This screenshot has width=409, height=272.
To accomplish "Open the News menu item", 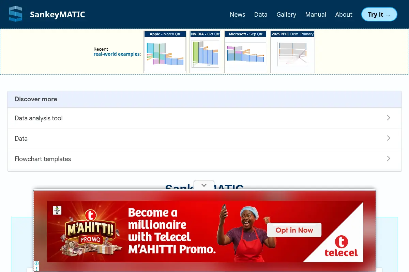I will pos(238,15).
